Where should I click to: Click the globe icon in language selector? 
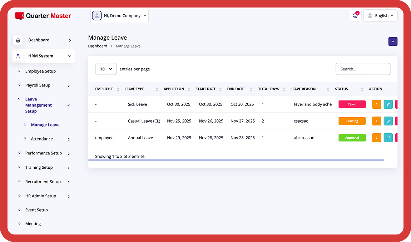370,15
